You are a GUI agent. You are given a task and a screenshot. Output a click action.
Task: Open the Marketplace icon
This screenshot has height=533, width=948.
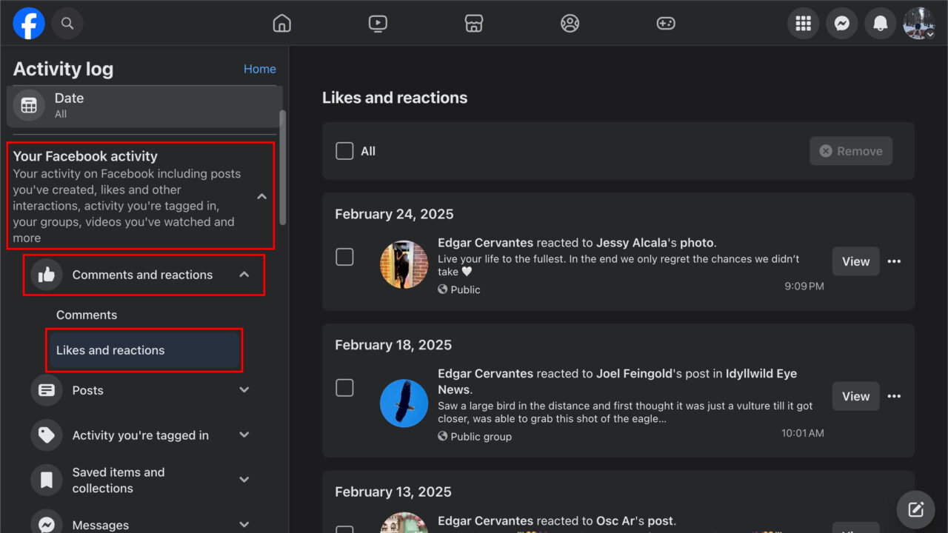pyautogui.click(x=473, y=23)
